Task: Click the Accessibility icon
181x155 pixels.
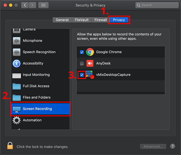Action: [17, 63]
